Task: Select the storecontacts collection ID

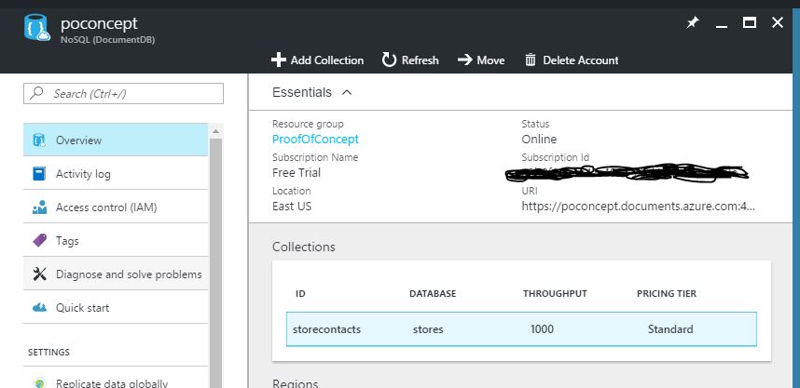Action: (326, 329)
